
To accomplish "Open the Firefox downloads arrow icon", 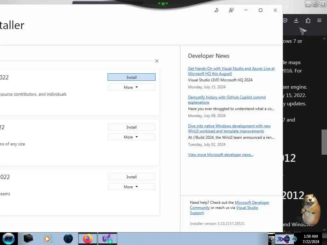I will pyautogui.click(x=296, y=20).
